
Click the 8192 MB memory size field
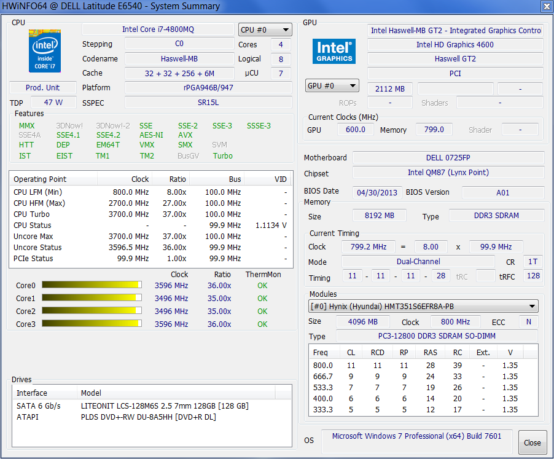[380, 216]
